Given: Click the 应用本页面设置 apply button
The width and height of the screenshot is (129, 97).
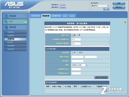Looking at the screenshot, I should (x=101, y=77).
